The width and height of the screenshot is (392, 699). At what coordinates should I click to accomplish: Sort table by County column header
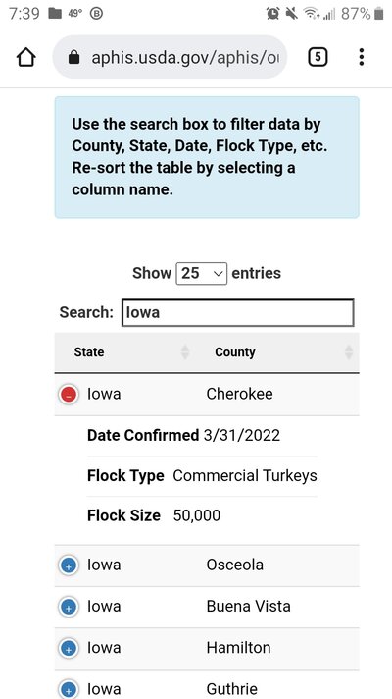(235, 352)
